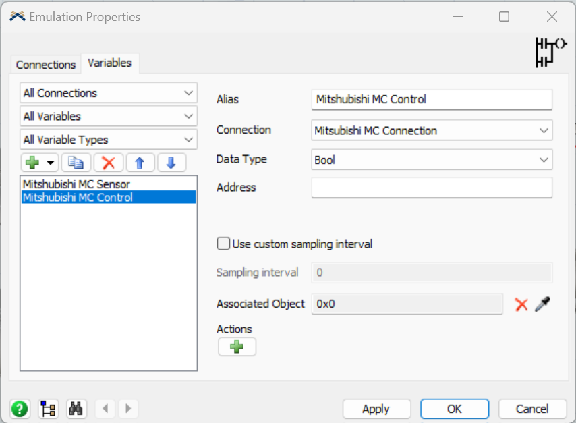Click the green plus add variable button

point(32,163)
